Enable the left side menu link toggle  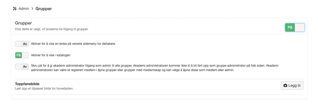pyautogui.click(x=22, y=44)
